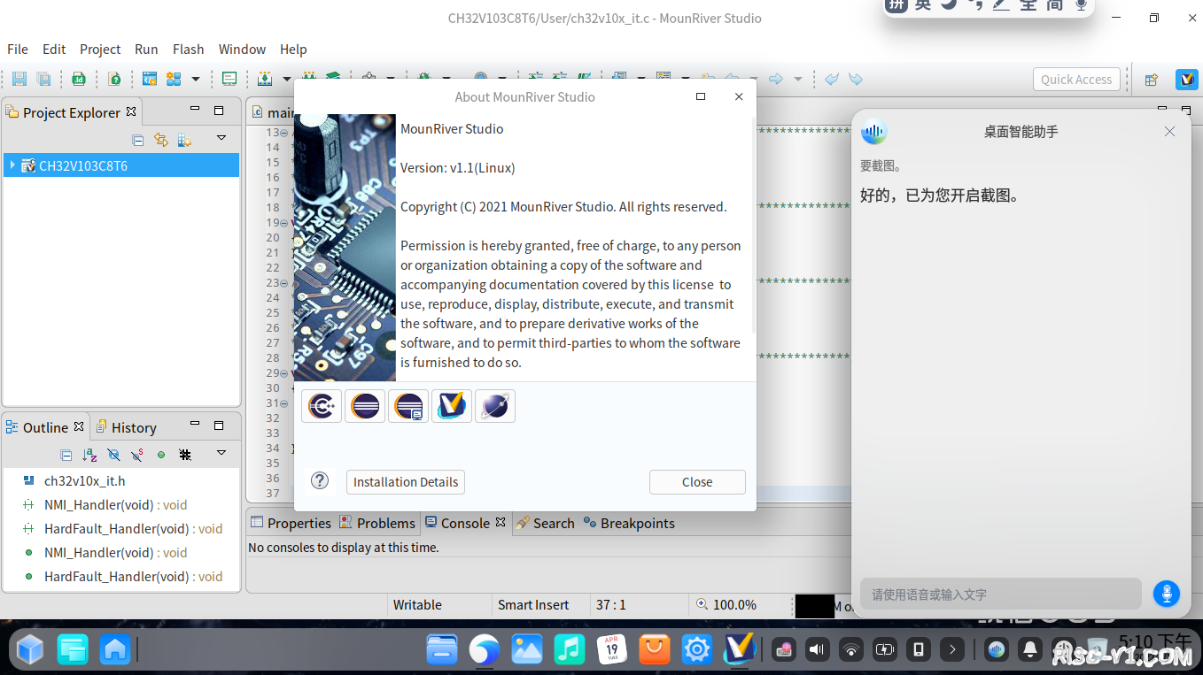Screen dimensions: 1203x675
Task: Toggle alphabetical sort in Outline
Action: point(89,455)
